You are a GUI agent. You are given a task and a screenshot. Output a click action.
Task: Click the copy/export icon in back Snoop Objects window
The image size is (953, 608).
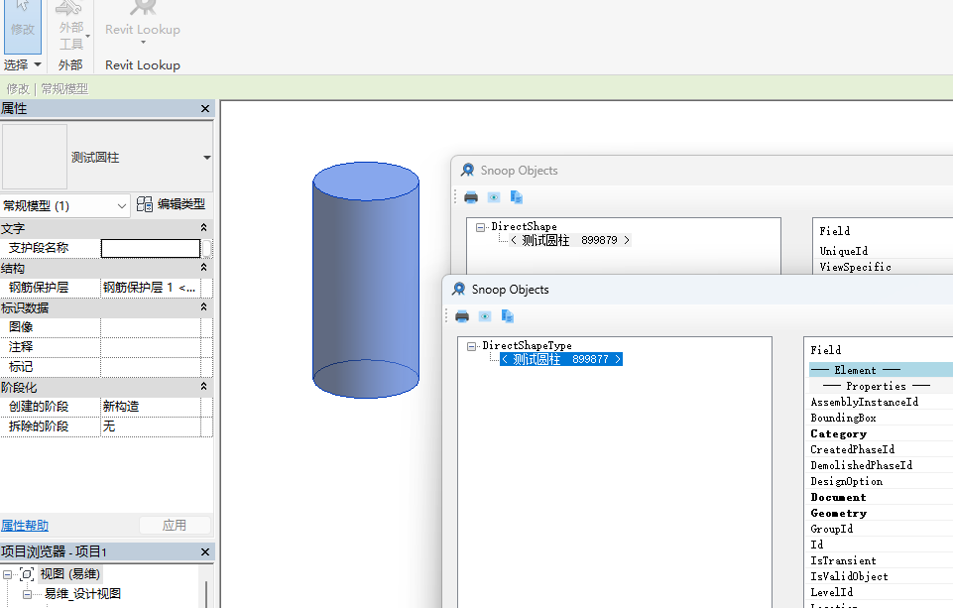pos(516,197)
